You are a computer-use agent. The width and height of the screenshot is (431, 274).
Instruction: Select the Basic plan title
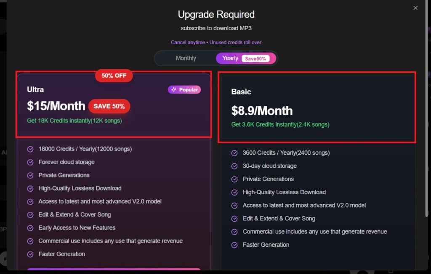241,92
